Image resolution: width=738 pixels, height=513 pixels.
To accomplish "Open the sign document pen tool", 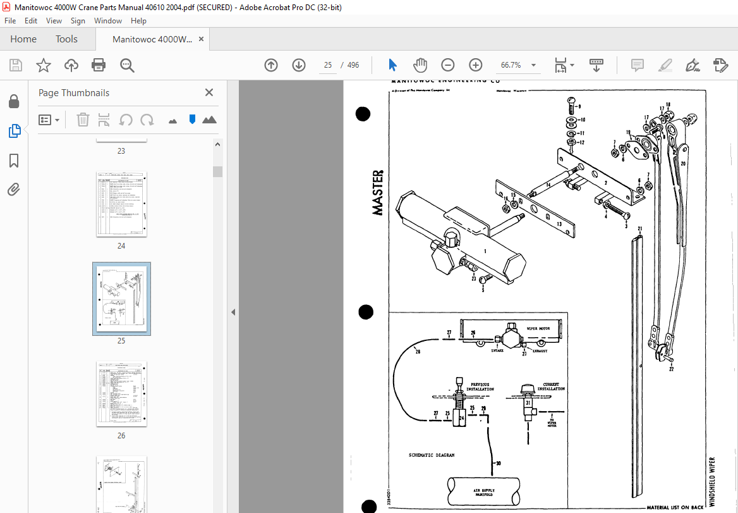I will coord(693,65).
